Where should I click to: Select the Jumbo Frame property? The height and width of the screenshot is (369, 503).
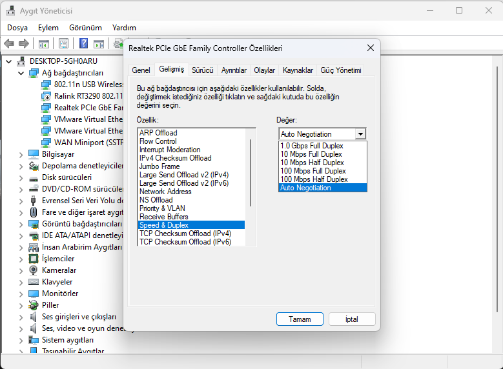click(192, 166)
